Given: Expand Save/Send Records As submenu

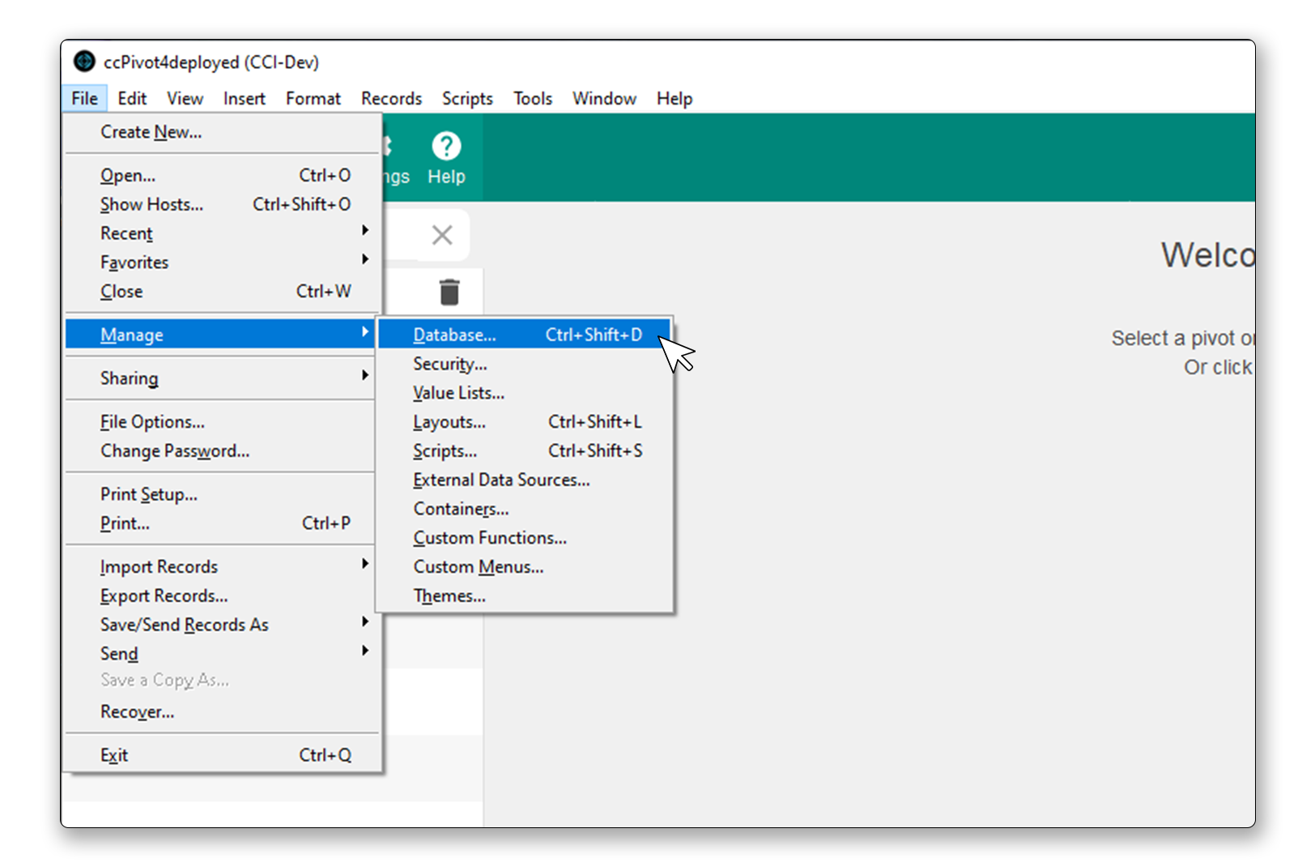Looking at the screenshot, I should tap(222, 625).
